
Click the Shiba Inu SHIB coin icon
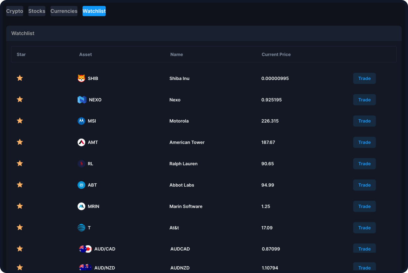point(81,78)
